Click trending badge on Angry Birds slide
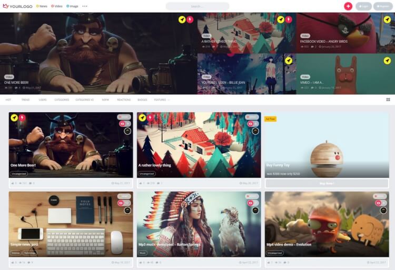The height and width of the screenshot is (270, 395). pyautogui.click(x=387, y=19)
